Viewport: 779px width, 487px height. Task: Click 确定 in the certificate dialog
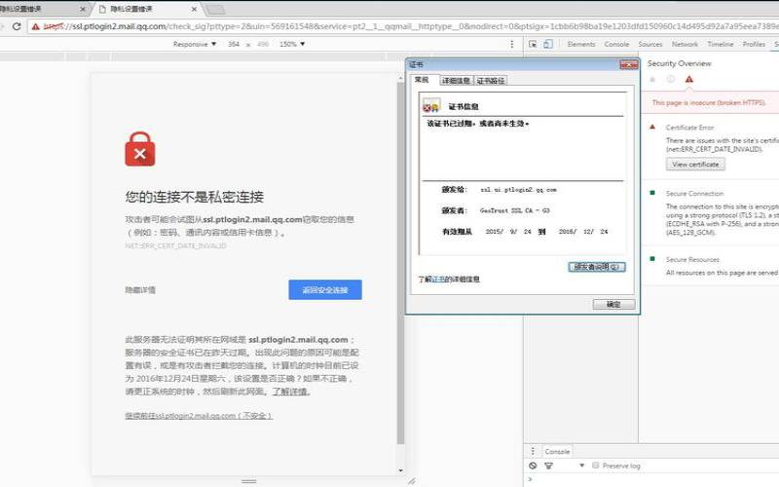coord(613,304)
